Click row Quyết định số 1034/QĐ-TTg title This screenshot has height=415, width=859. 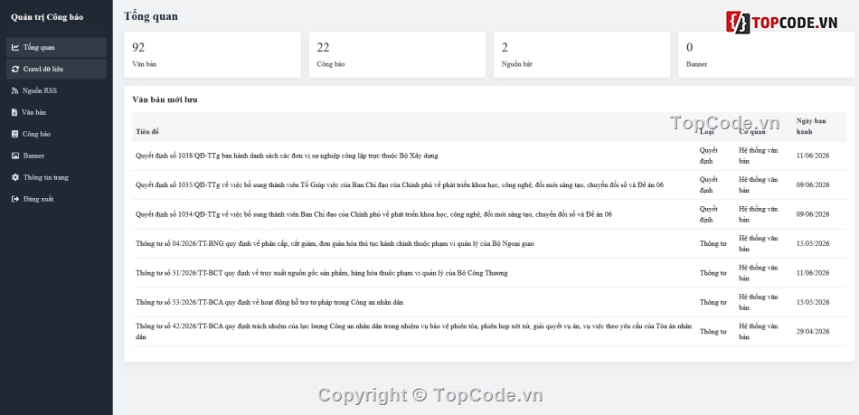[373, 214]
